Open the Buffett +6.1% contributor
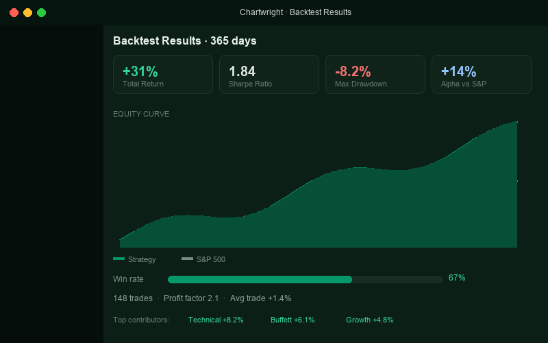Image resolution: width=548 pixels, height=343 pixels. point(292,320)
